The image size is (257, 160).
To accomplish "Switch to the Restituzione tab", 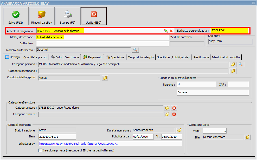I will coord(201,57).
